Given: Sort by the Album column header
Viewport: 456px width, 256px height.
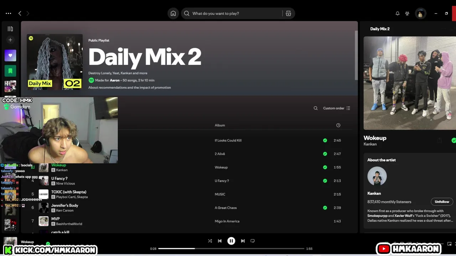Looking at the screenshot, I should (220, 125).
